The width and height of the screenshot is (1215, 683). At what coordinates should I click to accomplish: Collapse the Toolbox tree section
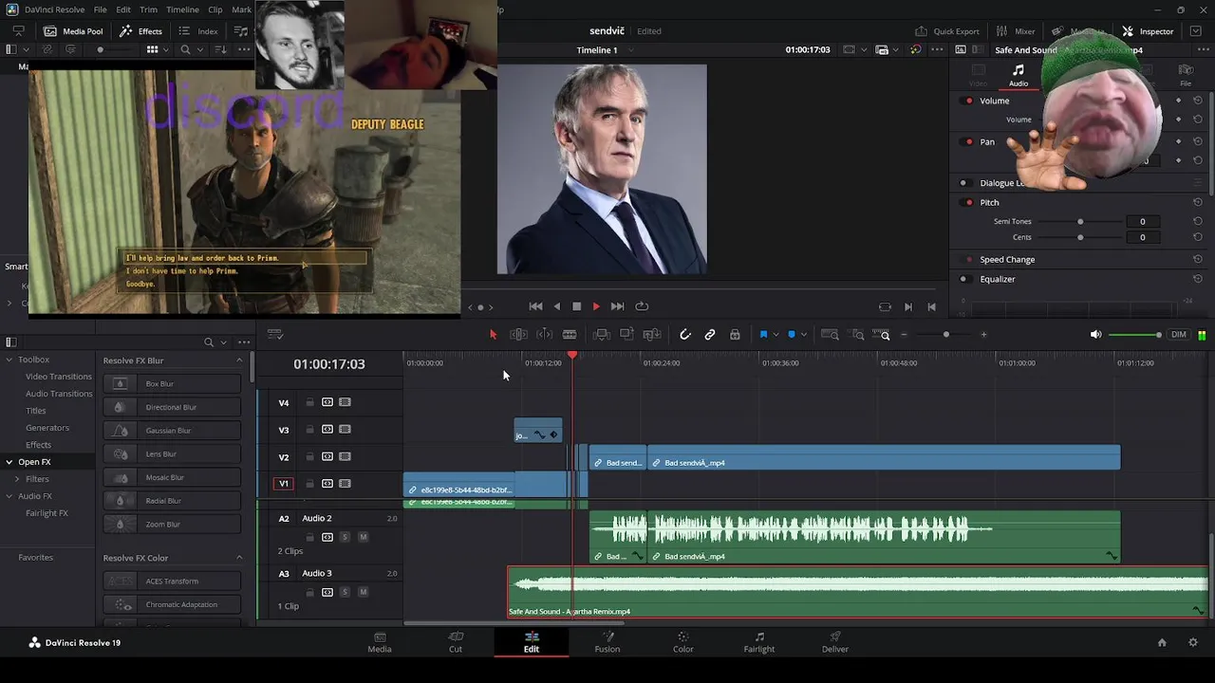pos(9,360)
